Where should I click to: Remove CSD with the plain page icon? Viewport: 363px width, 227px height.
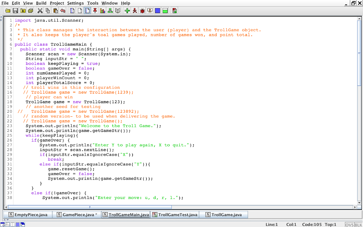point(80,10)
